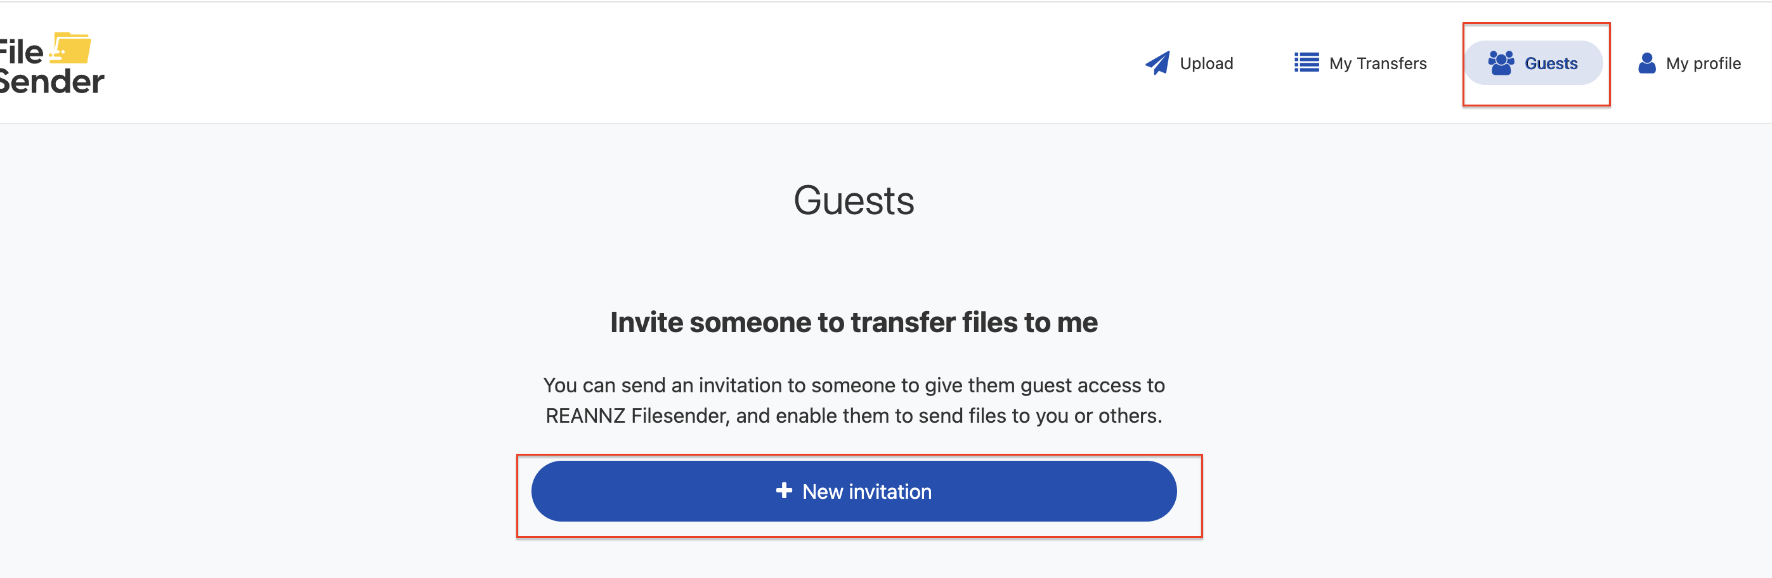Screen dimensions: 1772x578
Task: Click the My profile person icon
Action: pyautogui.click(x=1646, y=63)
